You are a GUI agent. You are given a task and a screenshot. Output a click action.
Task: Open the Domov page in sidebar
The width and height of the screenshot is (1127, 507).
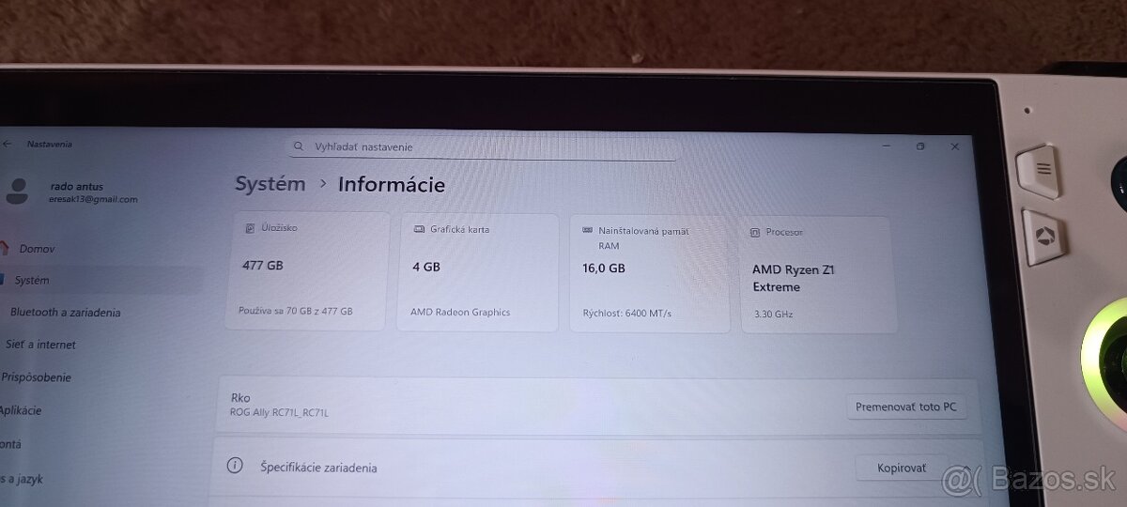[37, 249]
